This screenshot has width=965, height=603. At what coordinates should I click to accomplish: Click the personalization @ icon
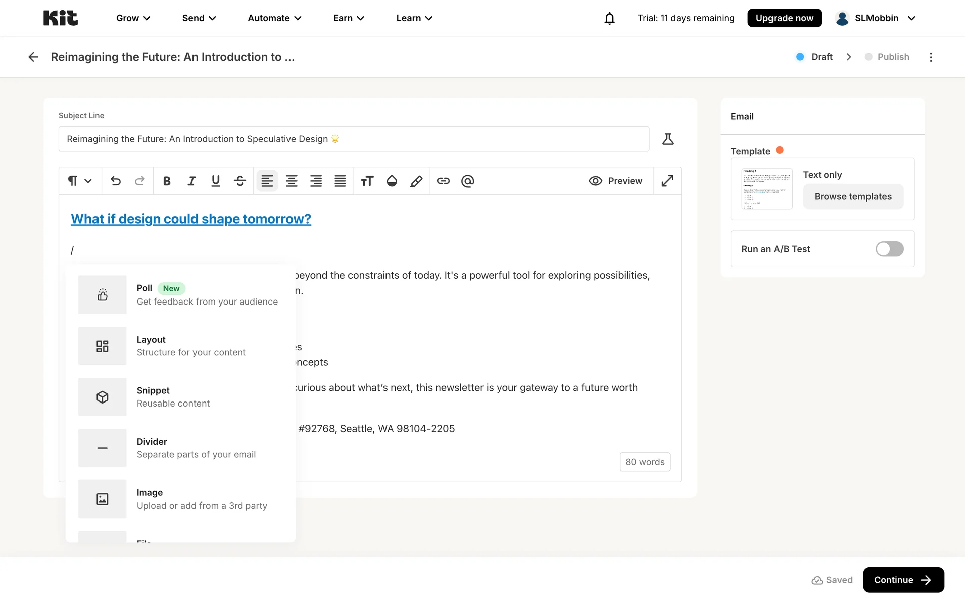pos(467,181)
